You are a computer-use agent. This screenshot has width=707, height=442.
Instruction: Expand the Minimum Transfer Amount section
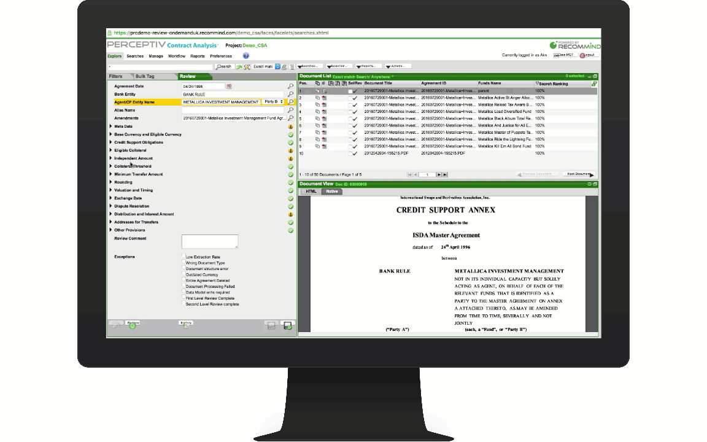tap(111, 174)
